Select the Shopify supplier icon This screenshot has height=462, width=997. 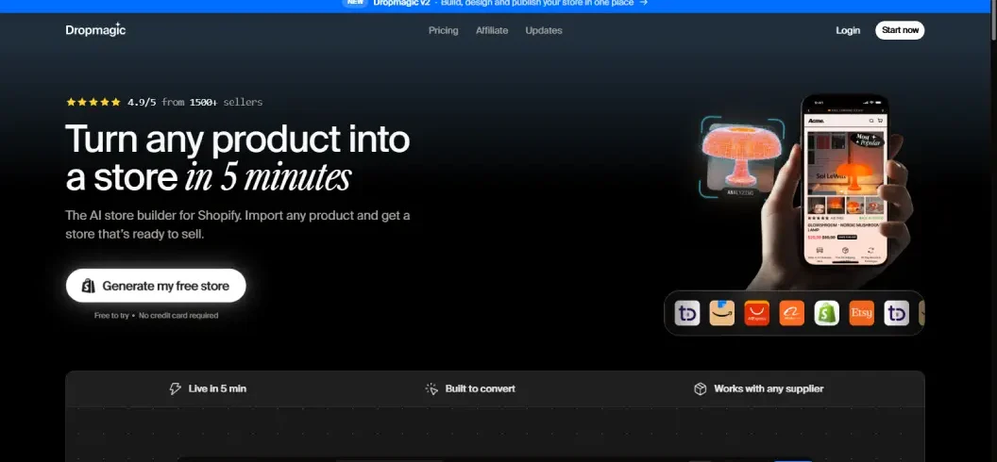tap(827, 313)
